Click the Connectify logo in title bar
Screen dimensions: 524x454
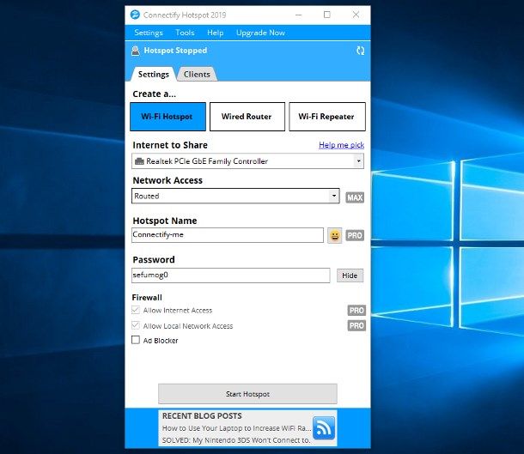point(135,15)
